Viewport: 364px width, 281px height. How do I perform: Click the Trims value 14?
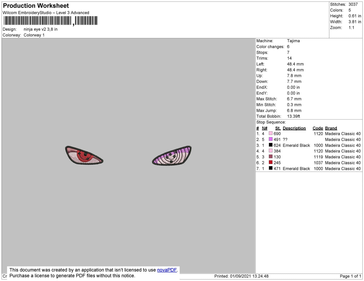[x=289, y=58]
